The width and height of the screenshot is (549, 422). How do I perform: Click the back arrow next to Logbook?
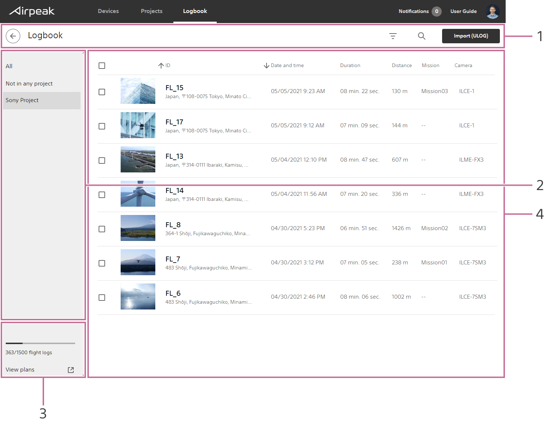[13, 36]
